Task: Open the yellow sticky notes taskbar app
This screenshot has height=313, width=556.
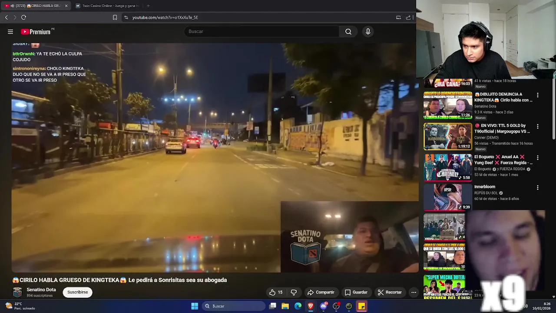Action: (361, 306)
